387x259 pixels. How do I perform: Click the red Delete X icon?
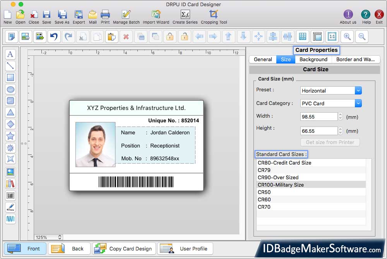[126, 37]
